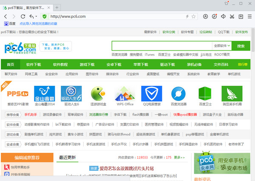Screen dimensions: 255x181
Task: Click the bt下载软件 link
Action: point(63,124)
